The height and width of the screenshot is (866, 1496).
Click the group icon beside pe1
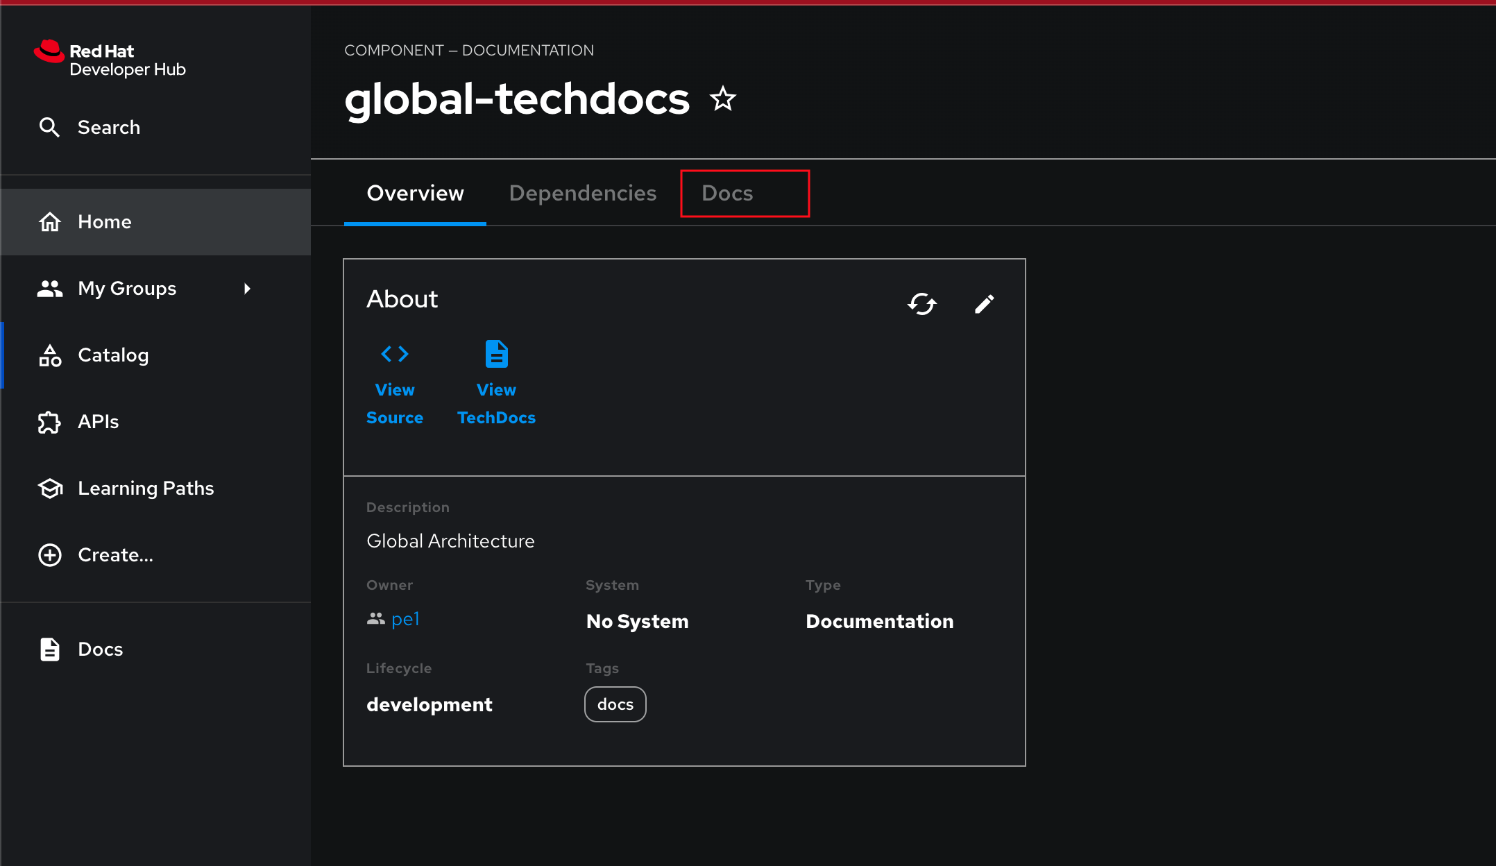375,618
